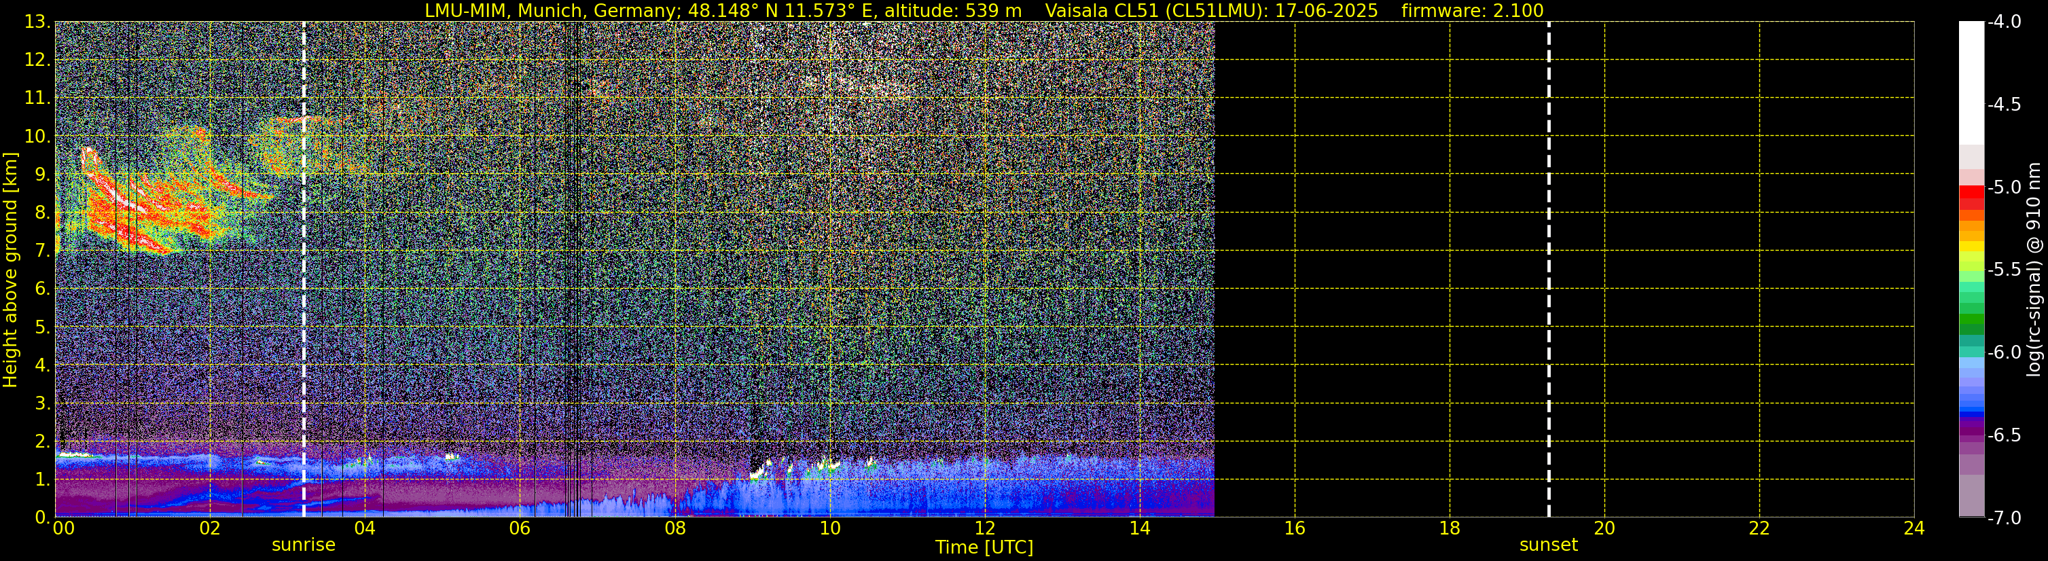The image size is (2048, 561).
Task: Click the white dashed sunset marker line
Action: [1549, 270]
